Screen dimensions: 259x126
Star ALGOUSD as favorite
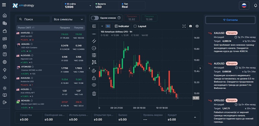[32, 55]
